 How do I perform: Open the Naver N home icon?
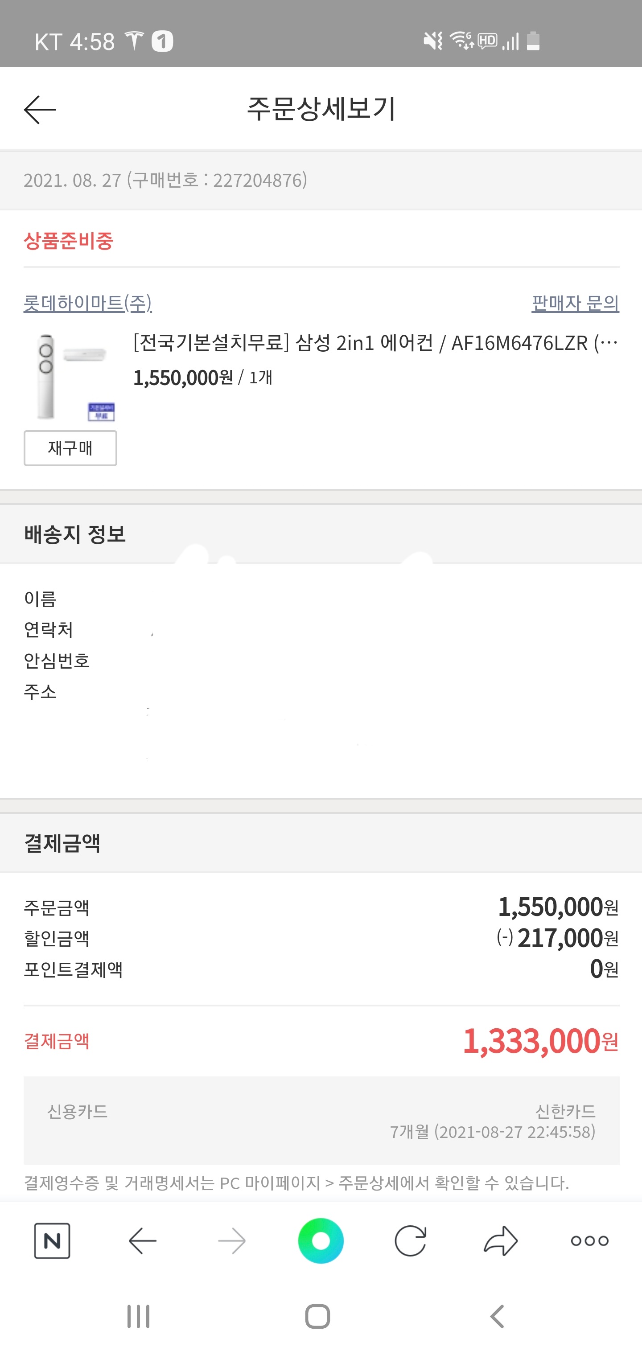pos(52,1241)
